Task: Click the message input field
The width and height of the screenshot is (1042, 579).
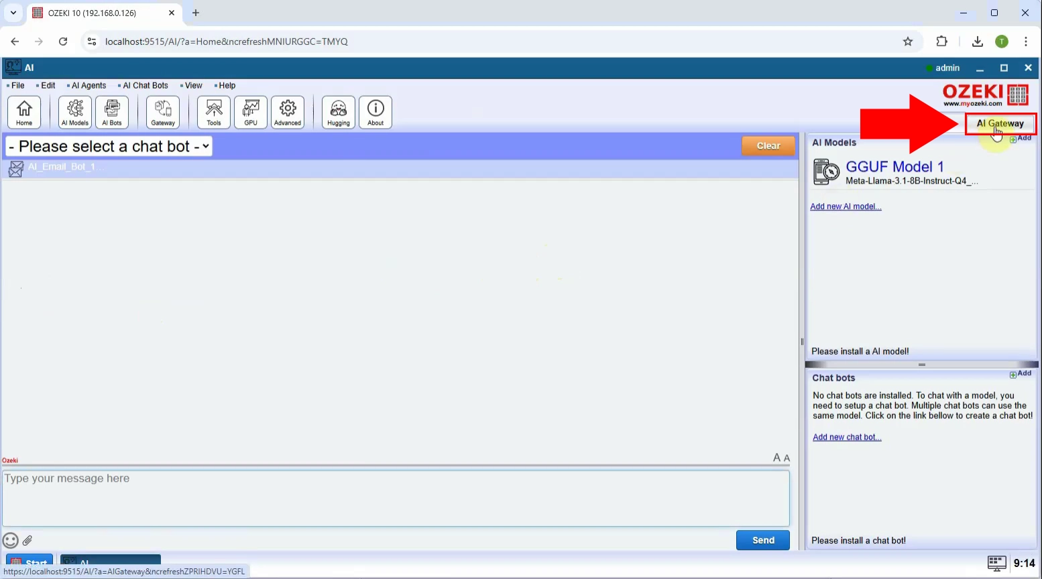Action: [396, 498]
